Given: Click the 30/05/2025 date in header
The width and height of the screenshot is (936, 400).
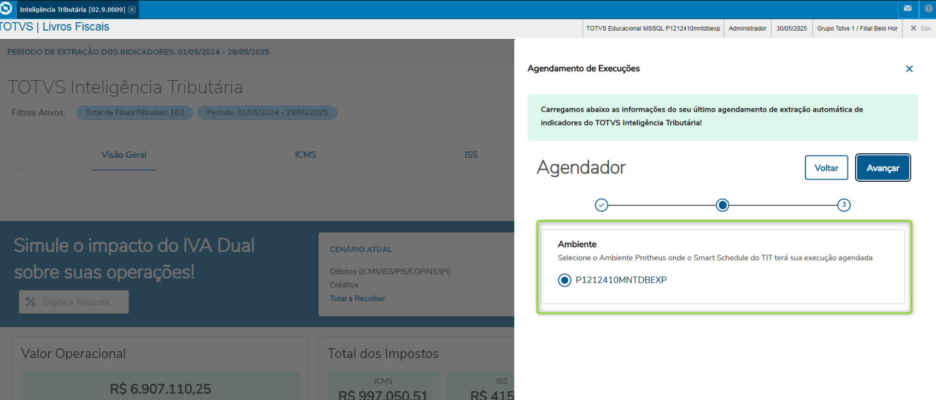Looking at the screenshot, I should [x=792, y=28].
